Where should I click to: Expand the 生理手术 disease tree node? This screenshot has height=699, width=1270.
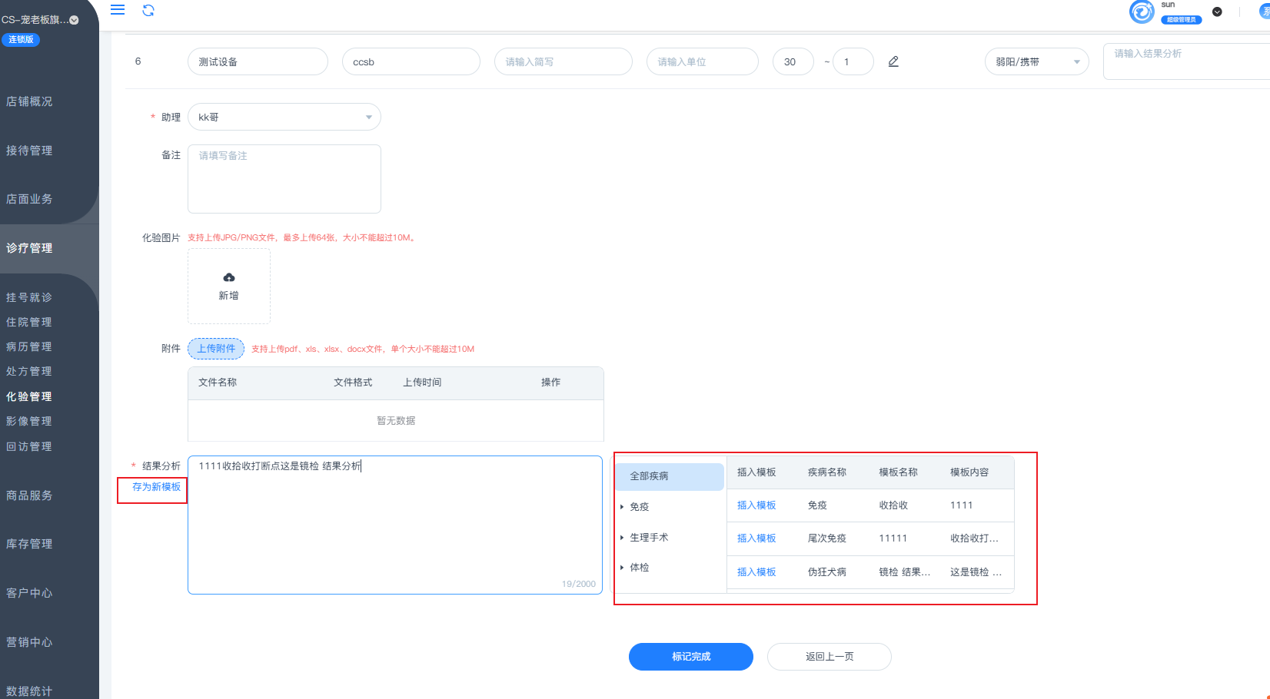click(622, 538)
